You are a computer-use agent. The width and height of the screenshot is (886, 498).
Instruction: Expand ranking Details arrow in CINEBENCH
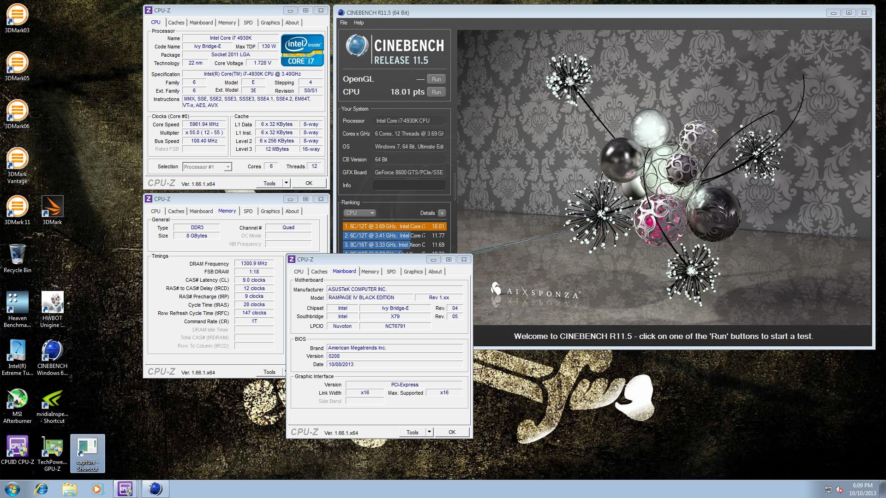click(x=442, y=213)
